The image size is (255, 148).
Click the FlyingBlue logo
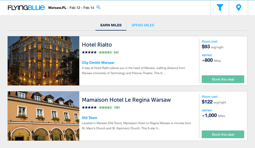[26, 8]
